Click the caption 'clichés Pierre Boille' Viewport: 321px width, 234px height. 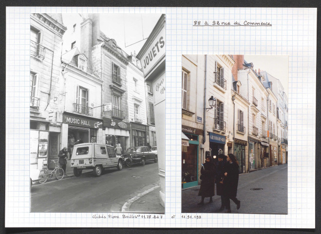point(115,216)
